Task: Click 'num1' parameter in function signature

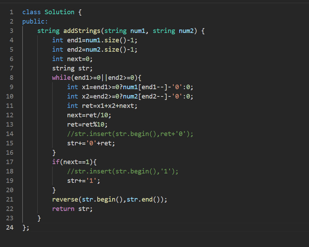Action: [138, 31]
